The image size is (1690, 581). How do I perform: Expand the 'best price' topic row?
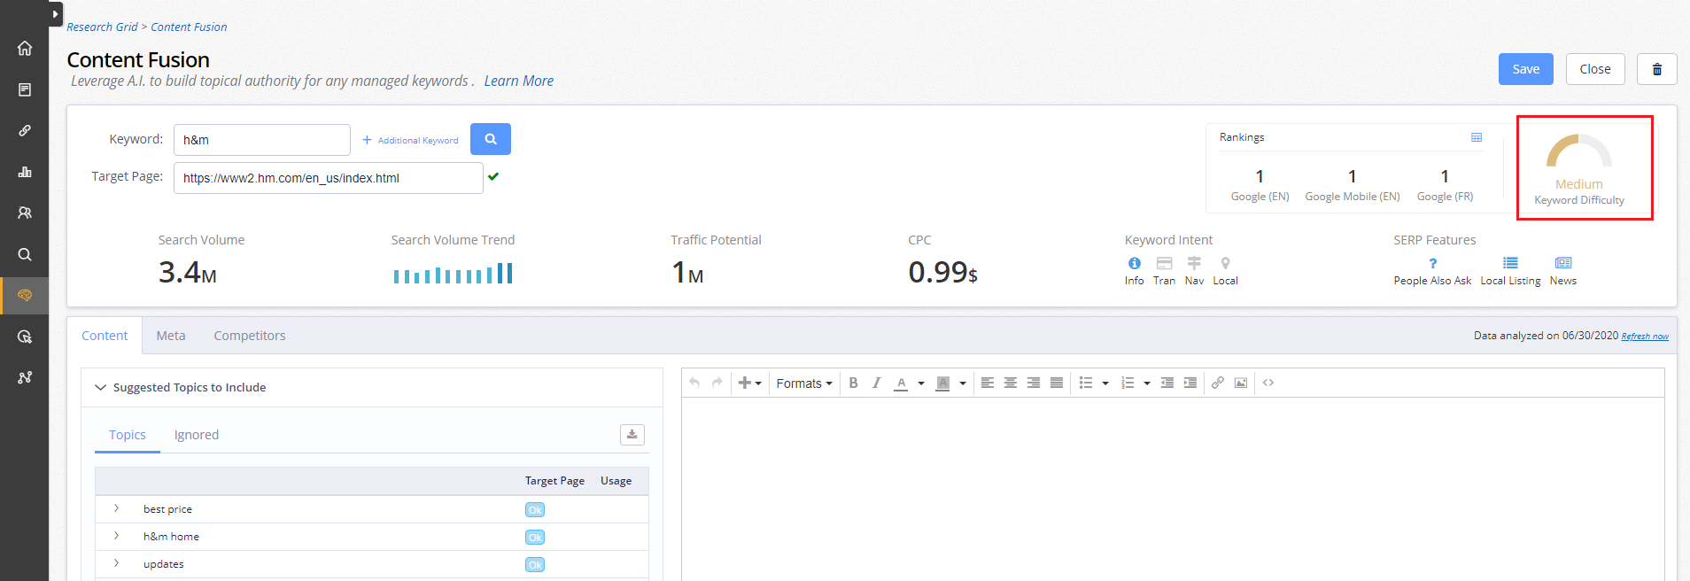point(116,508)
